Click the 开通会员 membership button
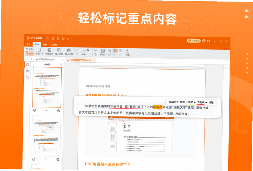 (194, 41)
